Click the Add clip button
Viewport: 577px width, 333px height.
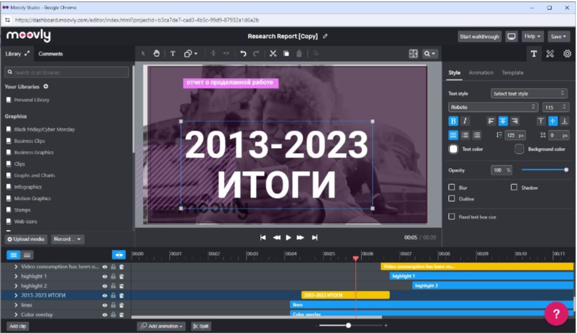[17, 326]
